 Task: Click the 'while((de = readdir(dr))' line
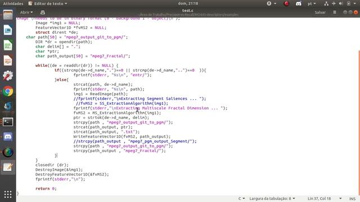[76, 66]
